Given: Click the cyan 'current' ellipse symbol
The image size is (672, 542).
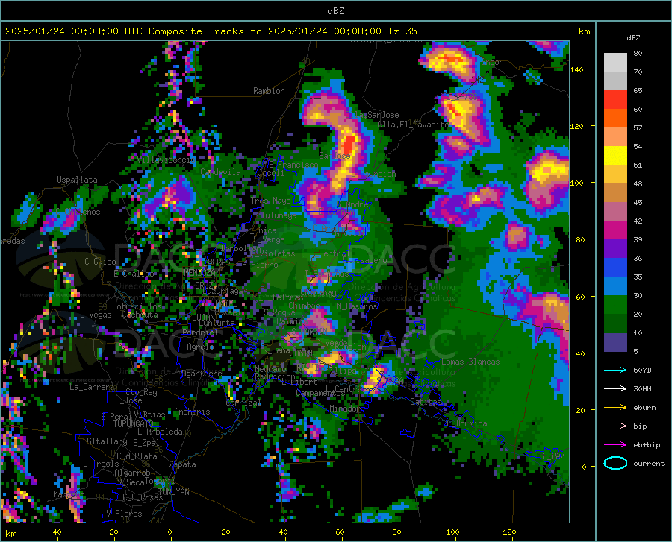Looking at the screenshot, I should click(x=615, y=463).
